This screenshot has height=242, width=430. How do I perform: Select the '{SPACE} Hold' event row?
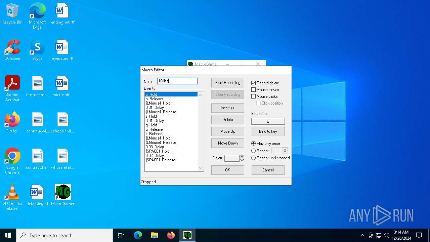click(171, 151)
